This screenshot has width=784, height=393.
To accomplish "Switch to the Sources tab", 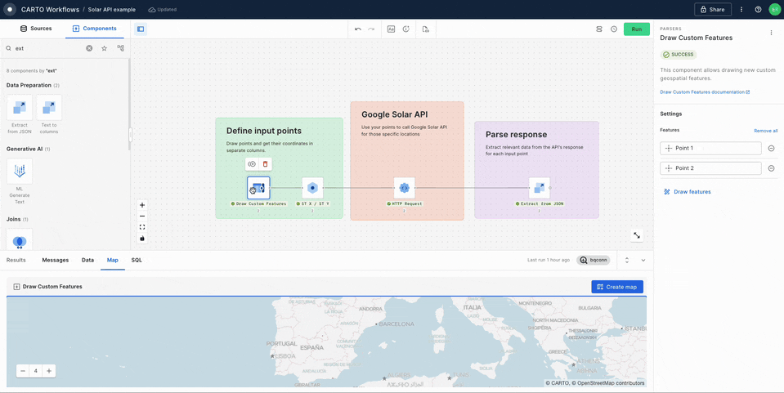I will tap(35, 29).
